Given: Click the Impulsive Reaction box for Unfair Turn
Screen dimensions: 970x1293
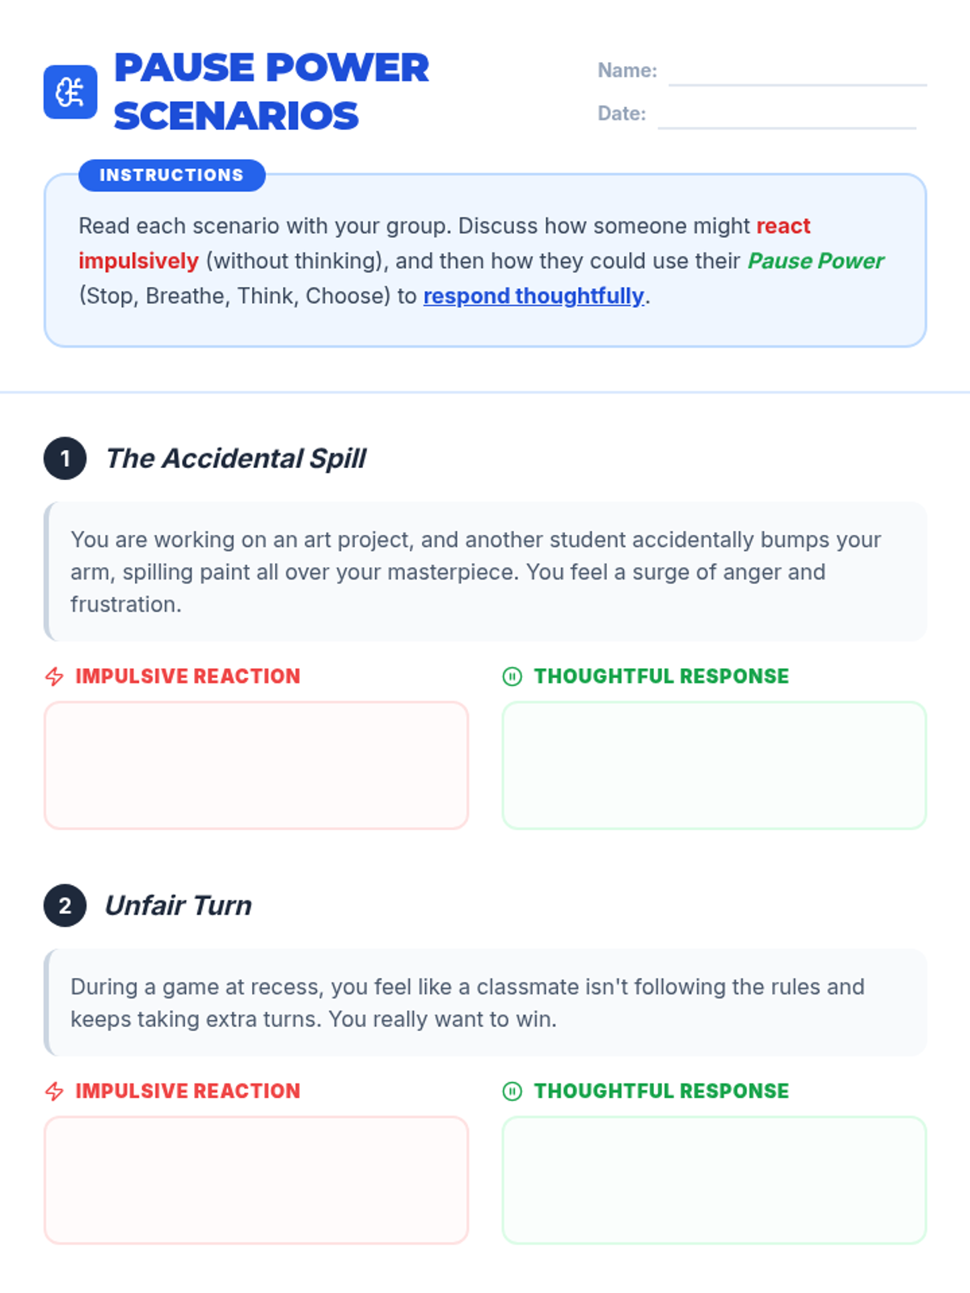Looking at the screenshot, I should point(256,1181).
